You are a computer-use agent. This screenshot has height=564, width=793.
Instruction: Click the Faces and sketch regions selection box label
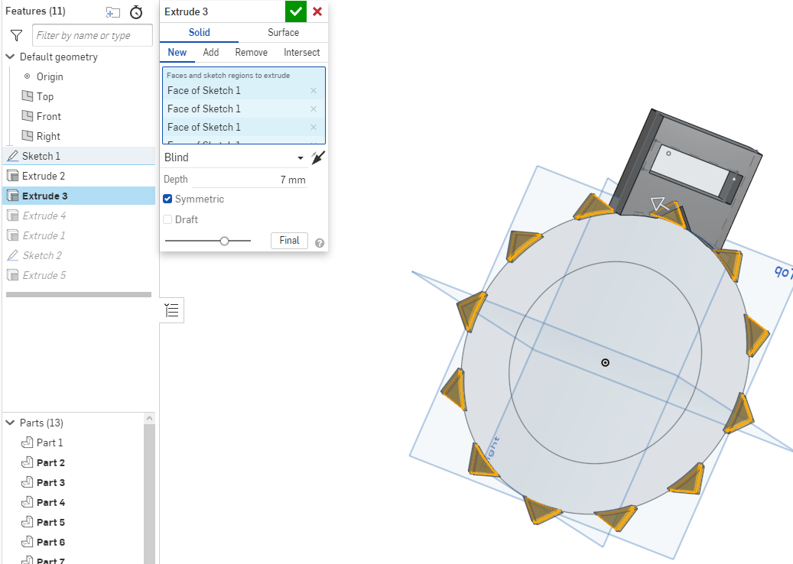coord(228,76)
